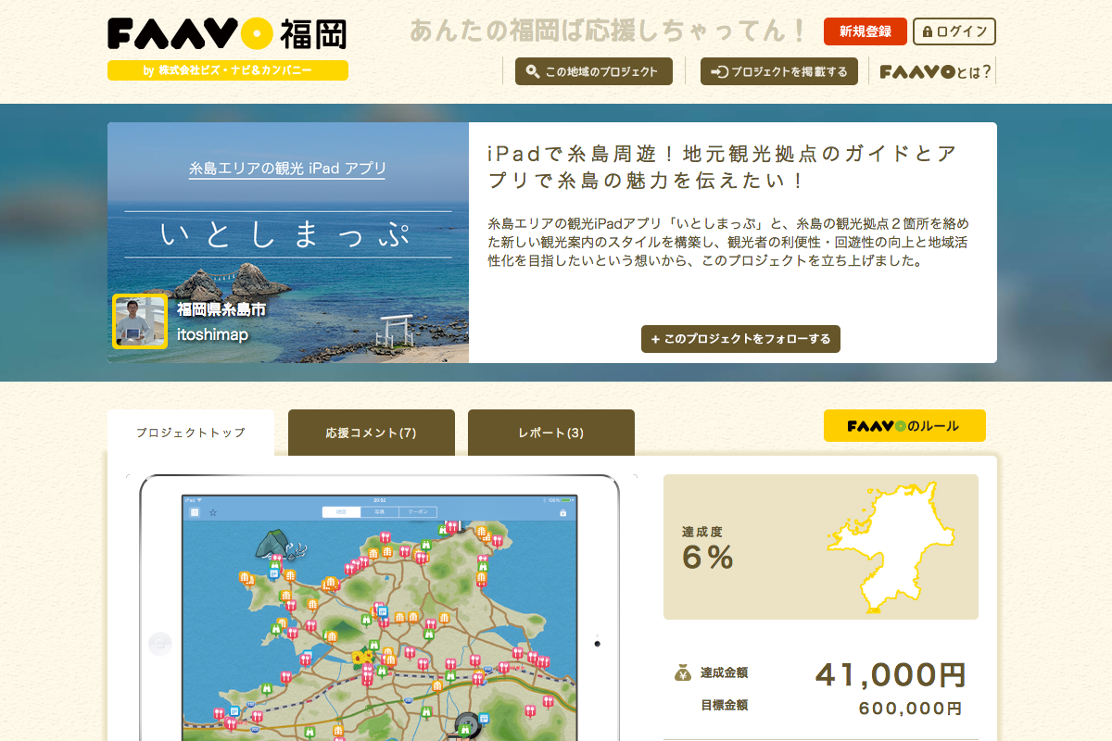Open この地域のプロジェクト search button
The height and width of the screenshot is (741, 1112).
click(x=593, y=71)
